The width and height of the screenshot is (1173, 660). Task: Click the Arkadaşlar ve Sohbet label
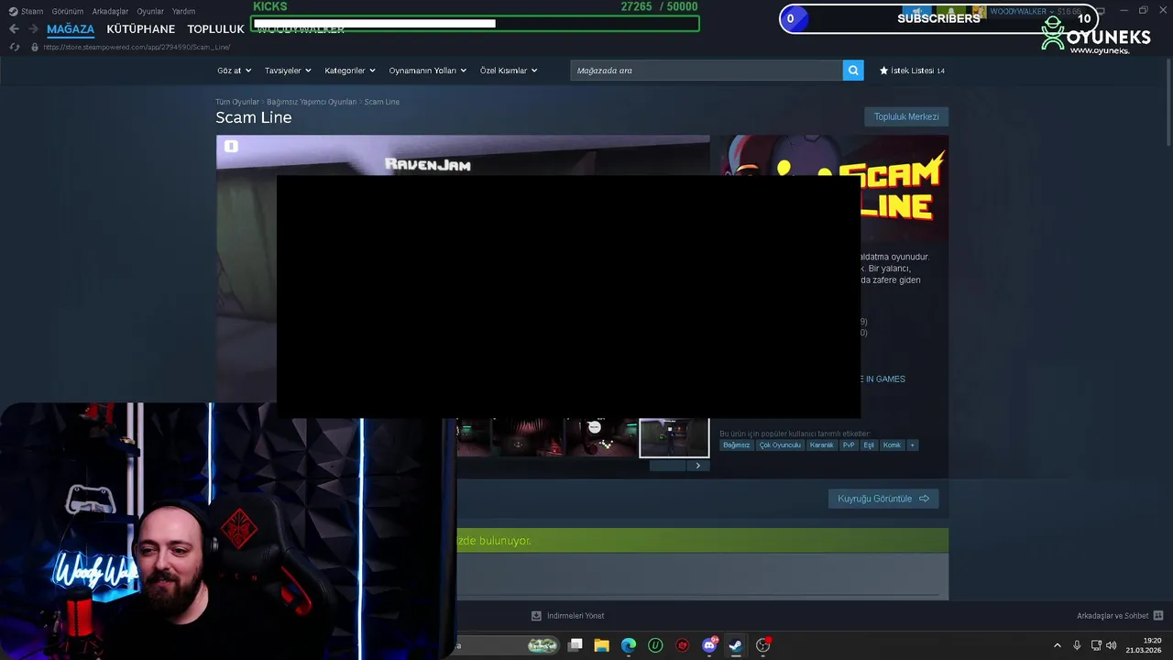(x=1113, y=616)
